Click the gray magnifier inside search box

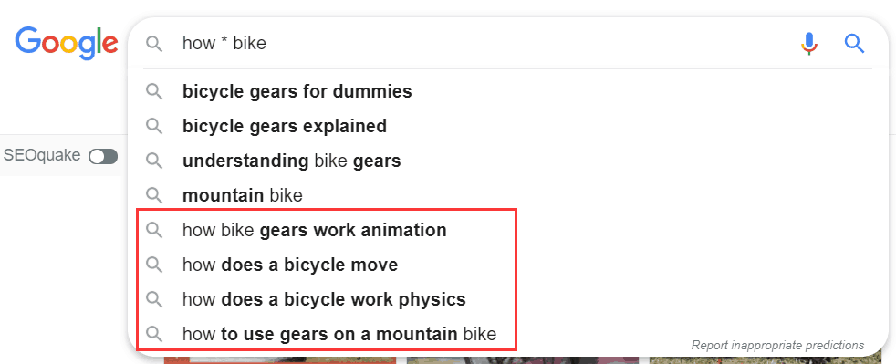[154, 44]
